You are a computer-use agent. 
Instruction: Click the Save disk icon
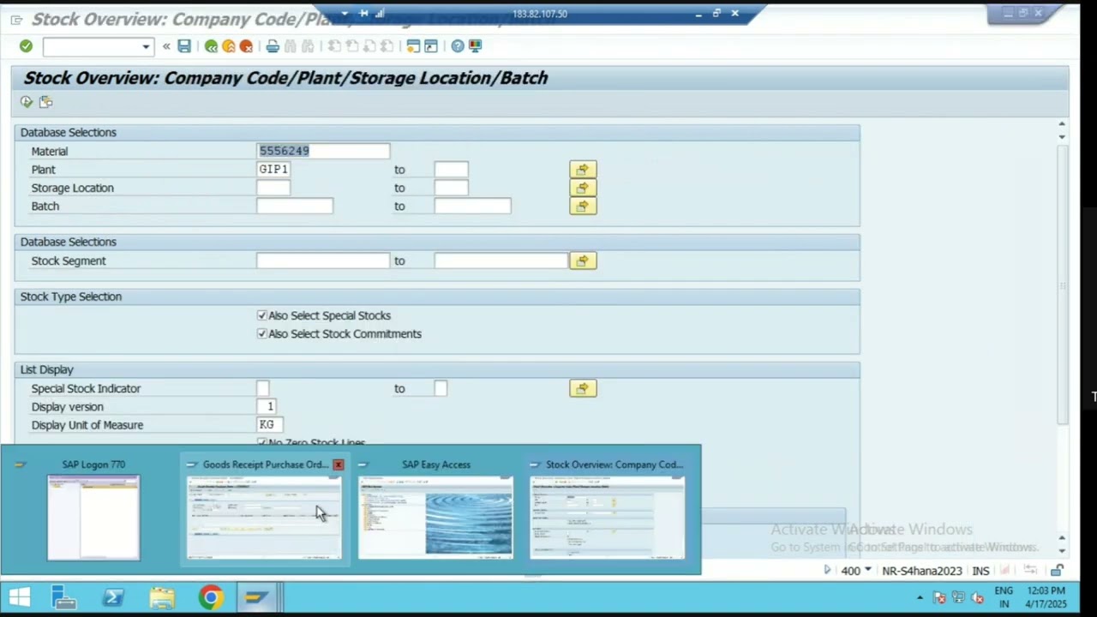point(184,46)
